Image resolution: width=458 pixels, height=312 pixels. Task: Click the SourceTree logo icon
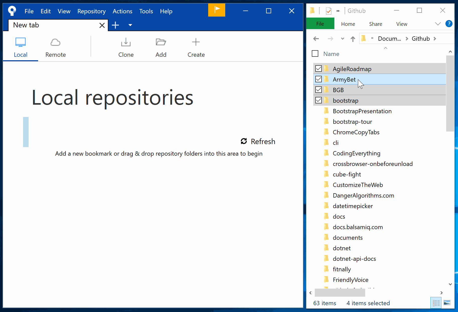12,11
